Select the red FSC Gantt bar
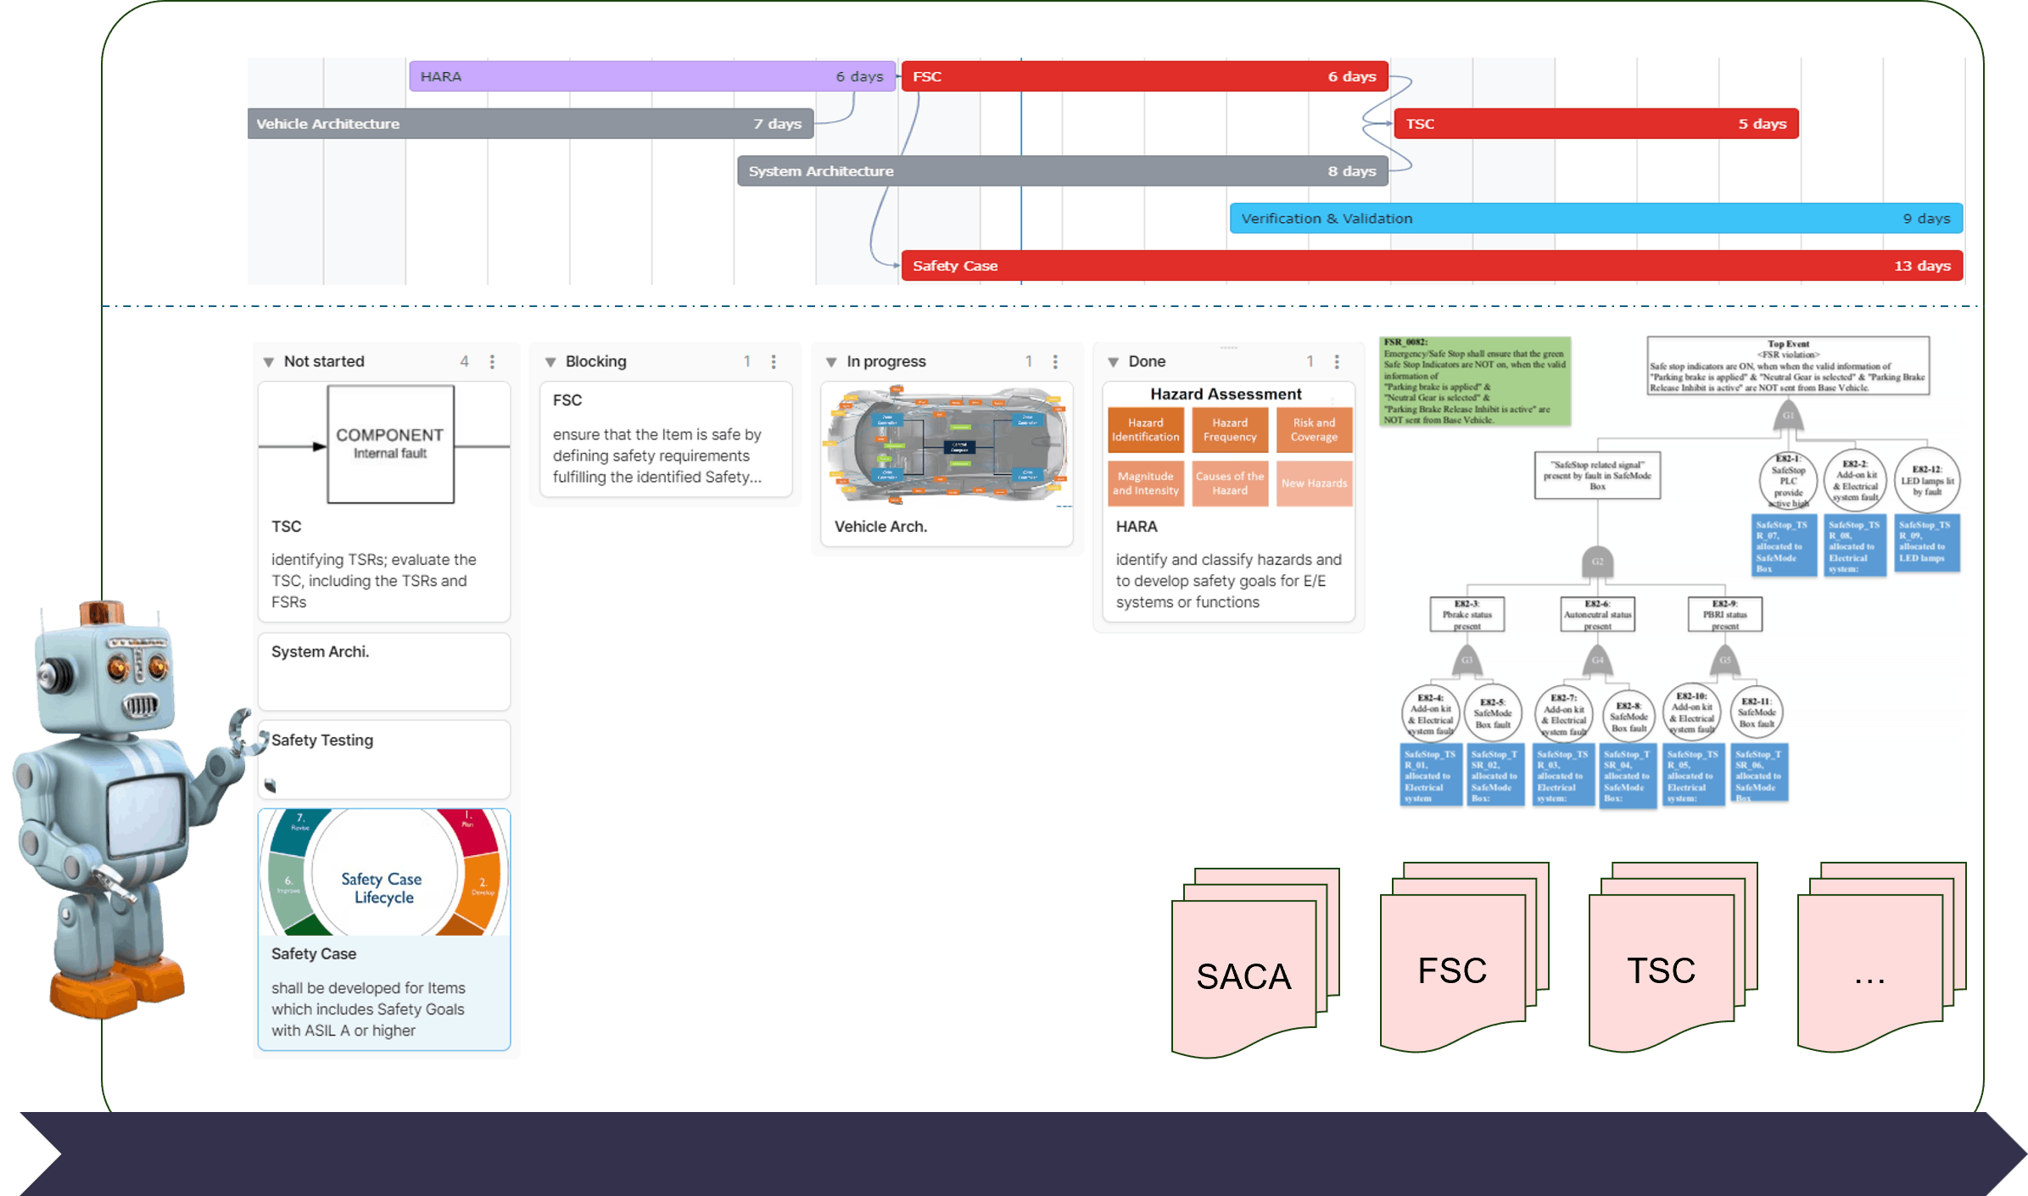2028x1196 pixels. click(1145, 76)
